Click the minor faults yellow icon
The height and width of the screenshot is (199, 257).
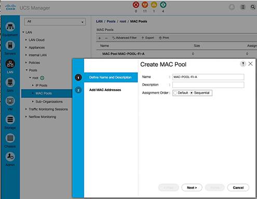[154, 5]
